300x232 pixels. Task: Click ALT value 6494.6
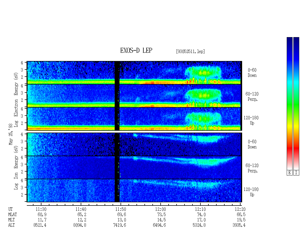point(159,225)
